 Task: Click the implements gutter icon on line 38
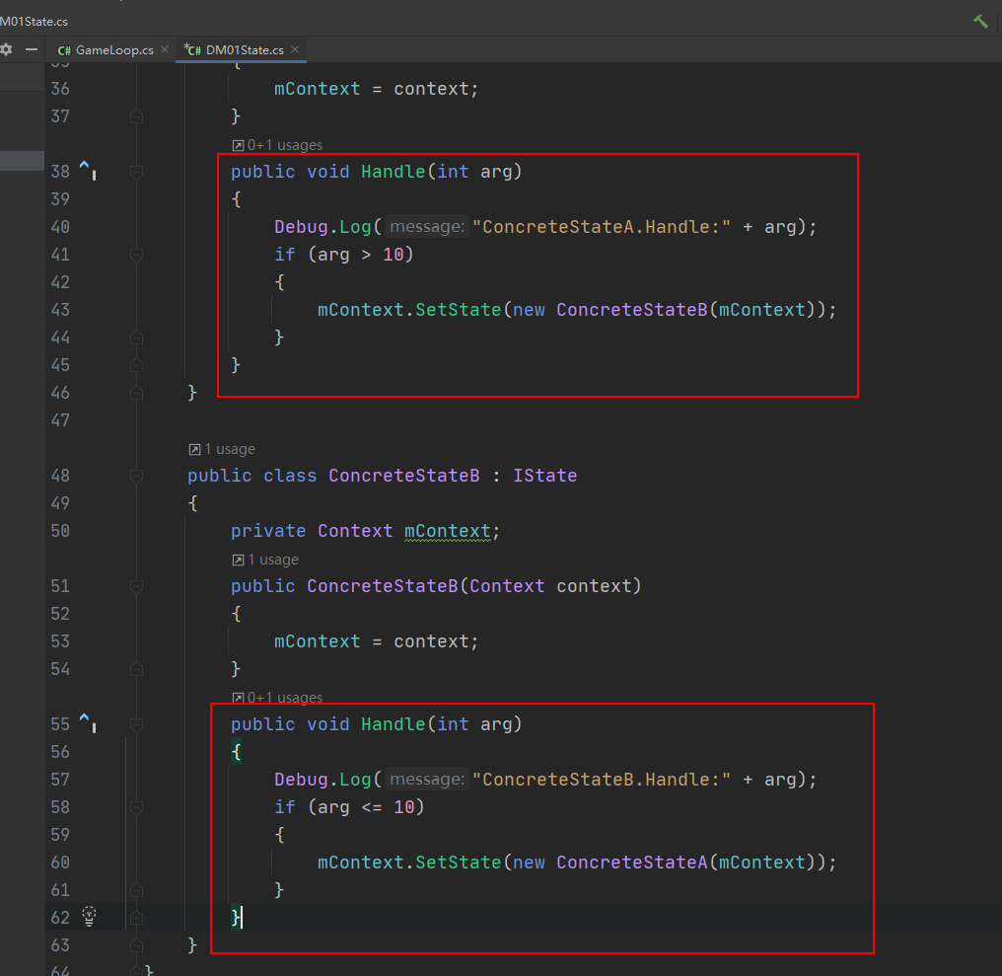(88, 170)
